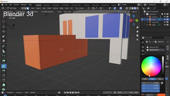The width and height of the screenshot is (170, 96).
Task: Open the Render properties tab icon
Action: pos(143,47)
